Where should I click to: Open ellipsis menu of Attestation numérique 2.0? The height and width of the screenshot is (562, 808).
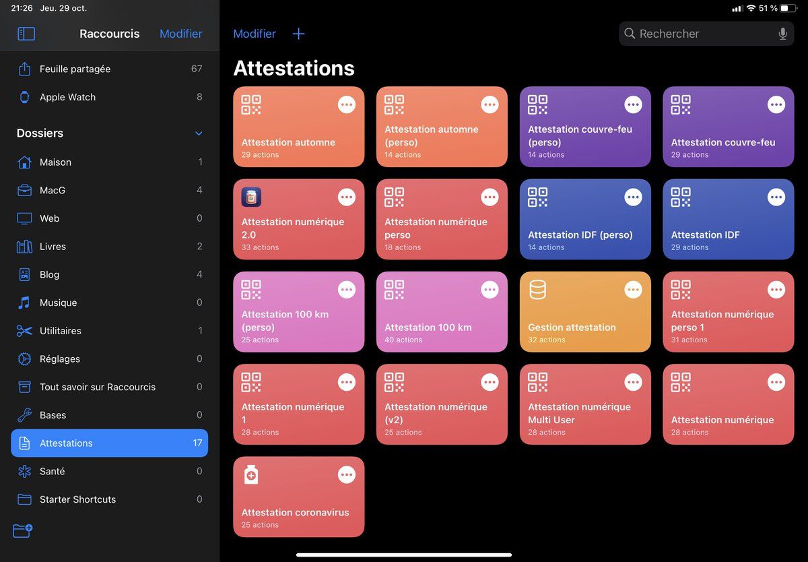347,197
